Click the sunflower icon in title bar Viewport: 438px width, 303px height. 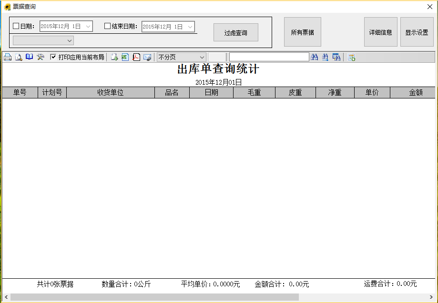pos(7,7)
